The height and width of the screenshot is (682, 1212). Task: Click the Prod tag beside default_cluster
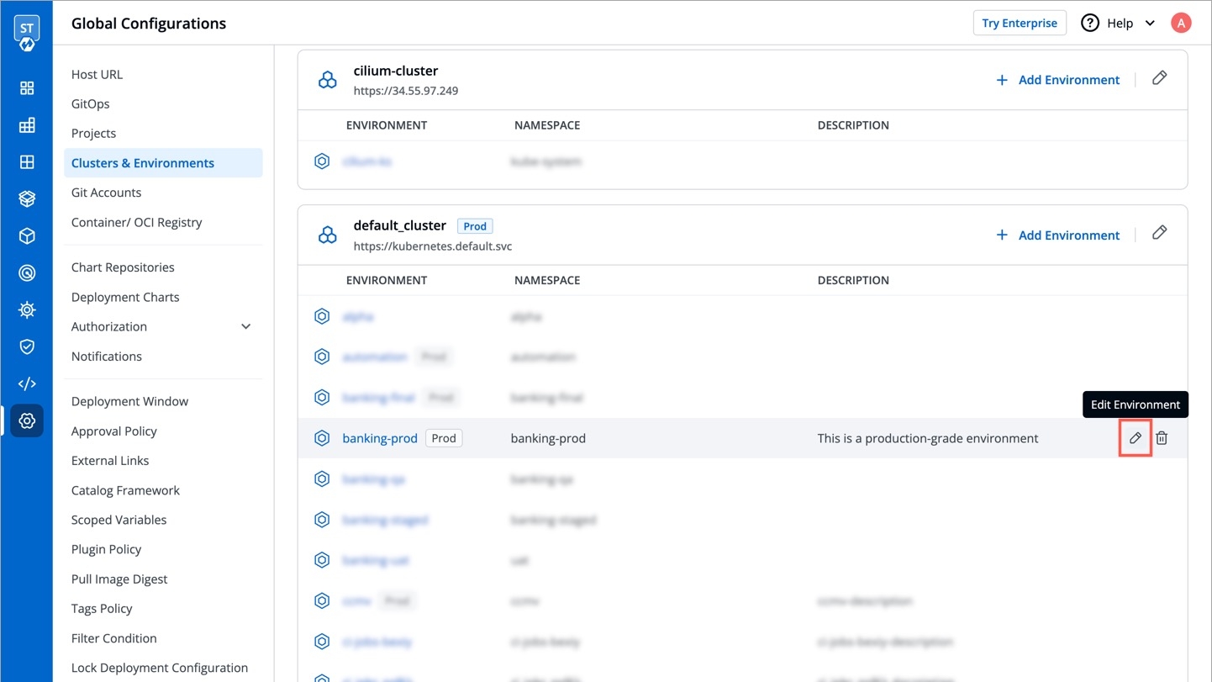475,226
